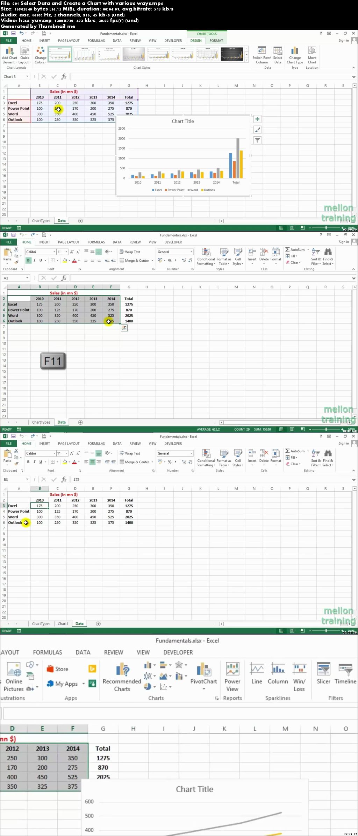Image resolution: width=358 pixels, height=836 pixels.
Task: Click the Store app icon
Action: click(x=57, y=669)
